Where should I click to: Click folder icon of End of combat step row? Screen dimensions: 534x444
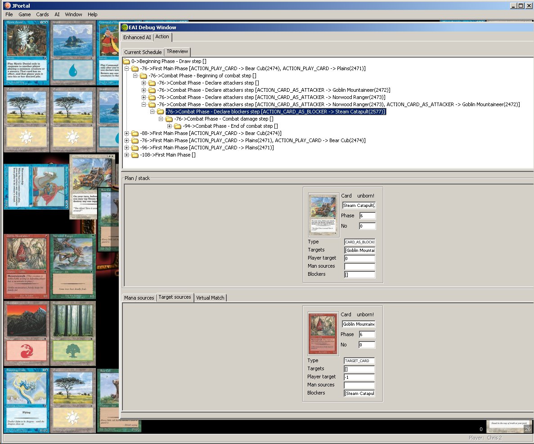pyautogui.click(x=177, y=126)
